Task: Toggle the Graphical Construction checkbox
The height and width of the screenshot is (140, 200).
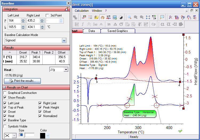Action: click(x=5, y=93)
